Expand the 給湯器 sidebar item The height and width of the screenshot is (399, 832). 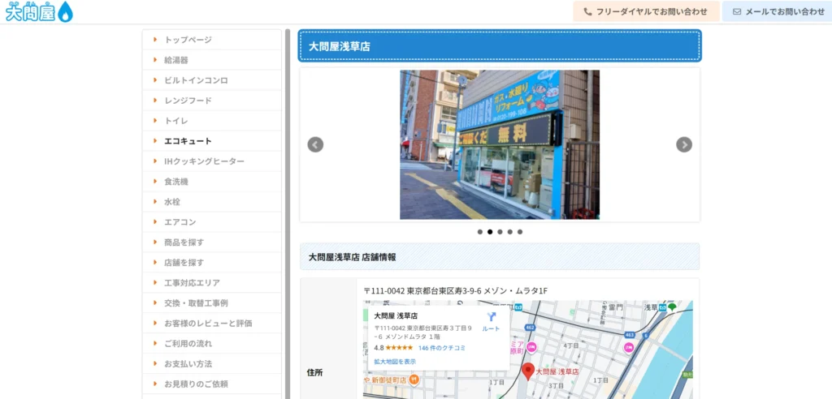click(x=176, y=60)
